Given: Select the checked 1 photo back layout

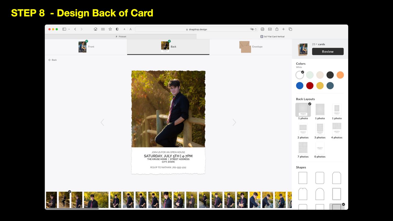Looking at the screenshot, I should coord(303,110).
